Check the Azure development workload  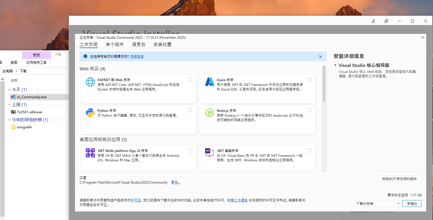pyautogui.click(x=309, y=79)
